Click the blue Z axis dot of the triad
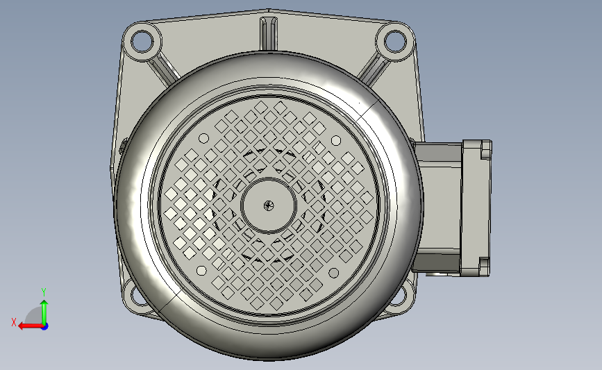This screenshot has height=370, width=602. click(45, 327)
